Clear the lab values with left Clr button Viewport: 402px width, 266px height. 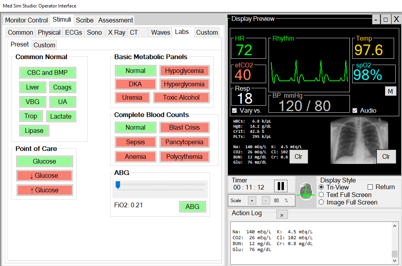pos(299,156)
